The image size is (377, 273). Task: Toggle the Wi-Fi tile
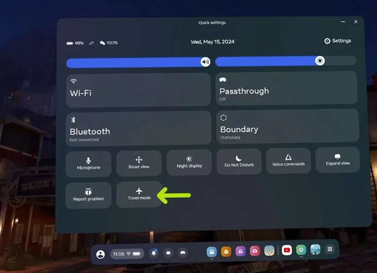tap(138, 90)
